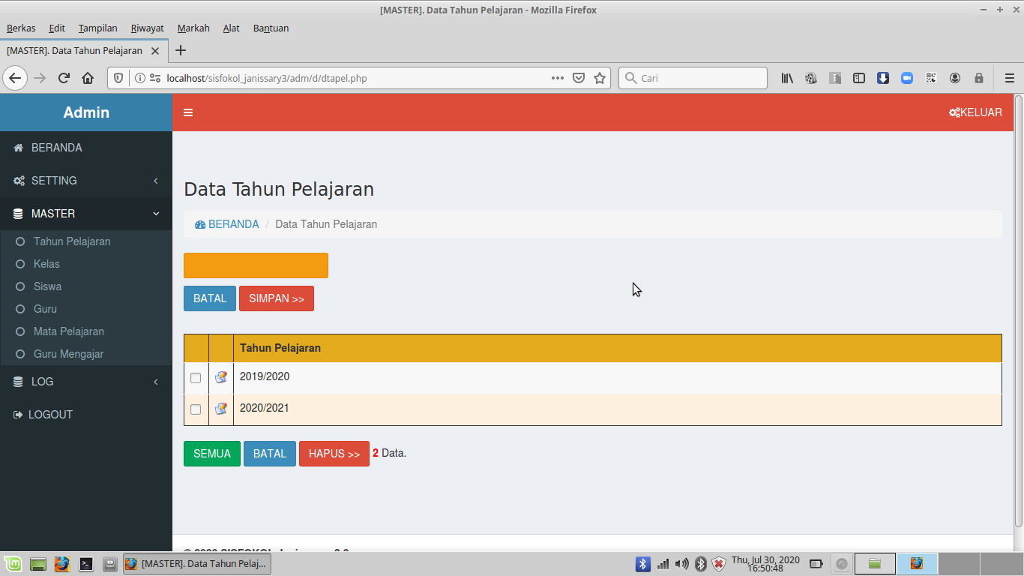1024x576 pixels.
Task: Click the film reel extension icon
Action: click(811, 78)
